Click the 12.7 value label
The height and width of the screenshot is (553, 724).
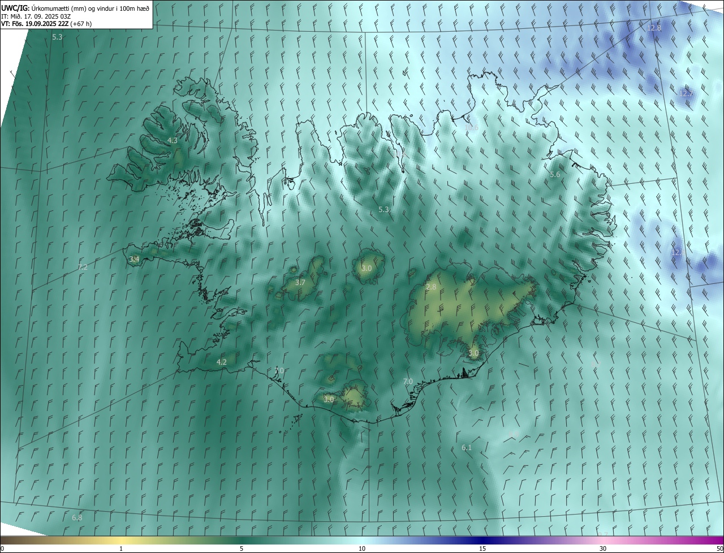coord(686,93)
